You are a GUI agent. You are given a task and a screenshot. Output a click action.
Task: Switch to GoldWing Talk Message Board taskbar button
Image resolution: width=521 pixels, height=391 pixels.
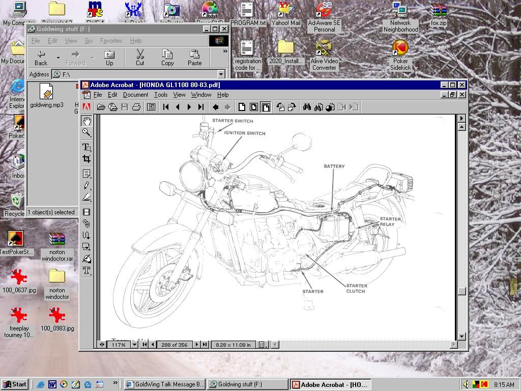point(165,384)
